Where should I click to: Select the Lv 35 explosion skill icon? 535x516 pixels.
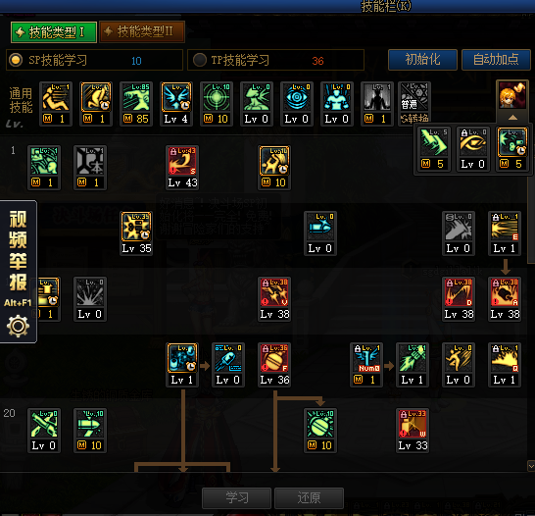(136, 227)
